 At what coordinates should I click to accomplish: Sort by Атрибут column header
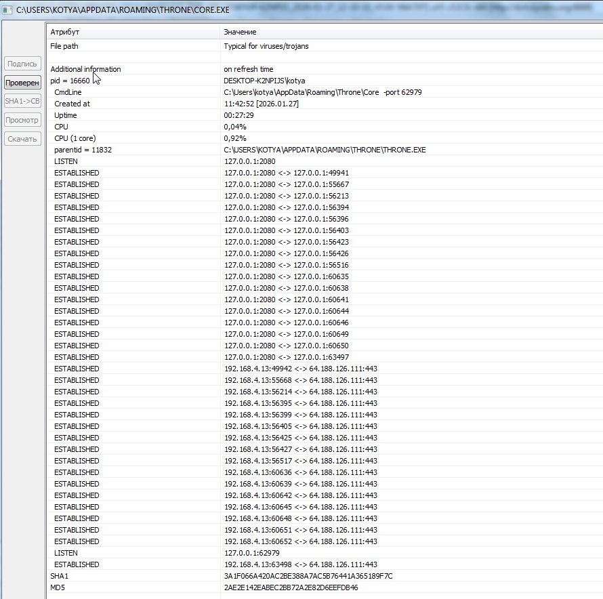133,32
